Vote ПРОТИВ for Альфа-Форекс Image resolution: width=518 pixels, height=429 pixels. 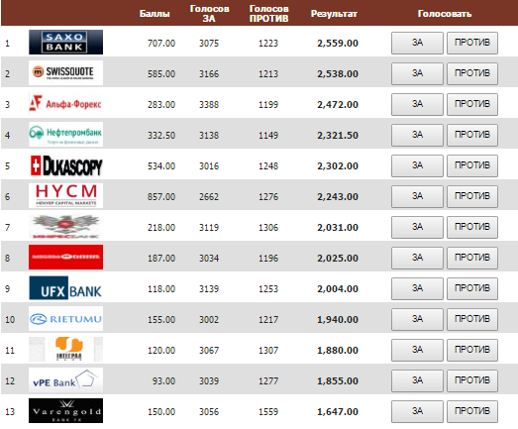(472, 104)
